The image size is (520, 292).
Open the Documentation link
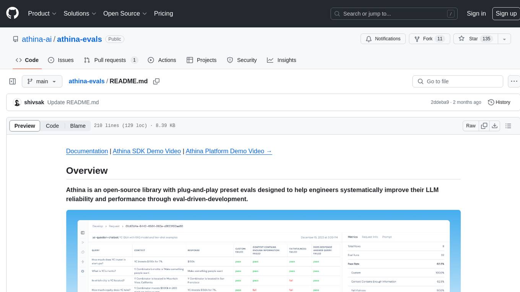tap(87, 151)
